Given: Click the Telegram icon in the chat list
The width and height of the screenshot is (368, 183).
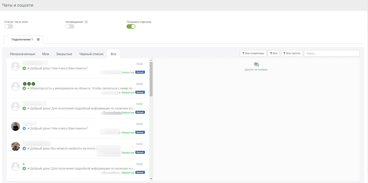Looking at the screenshot, I should (24, 128).
